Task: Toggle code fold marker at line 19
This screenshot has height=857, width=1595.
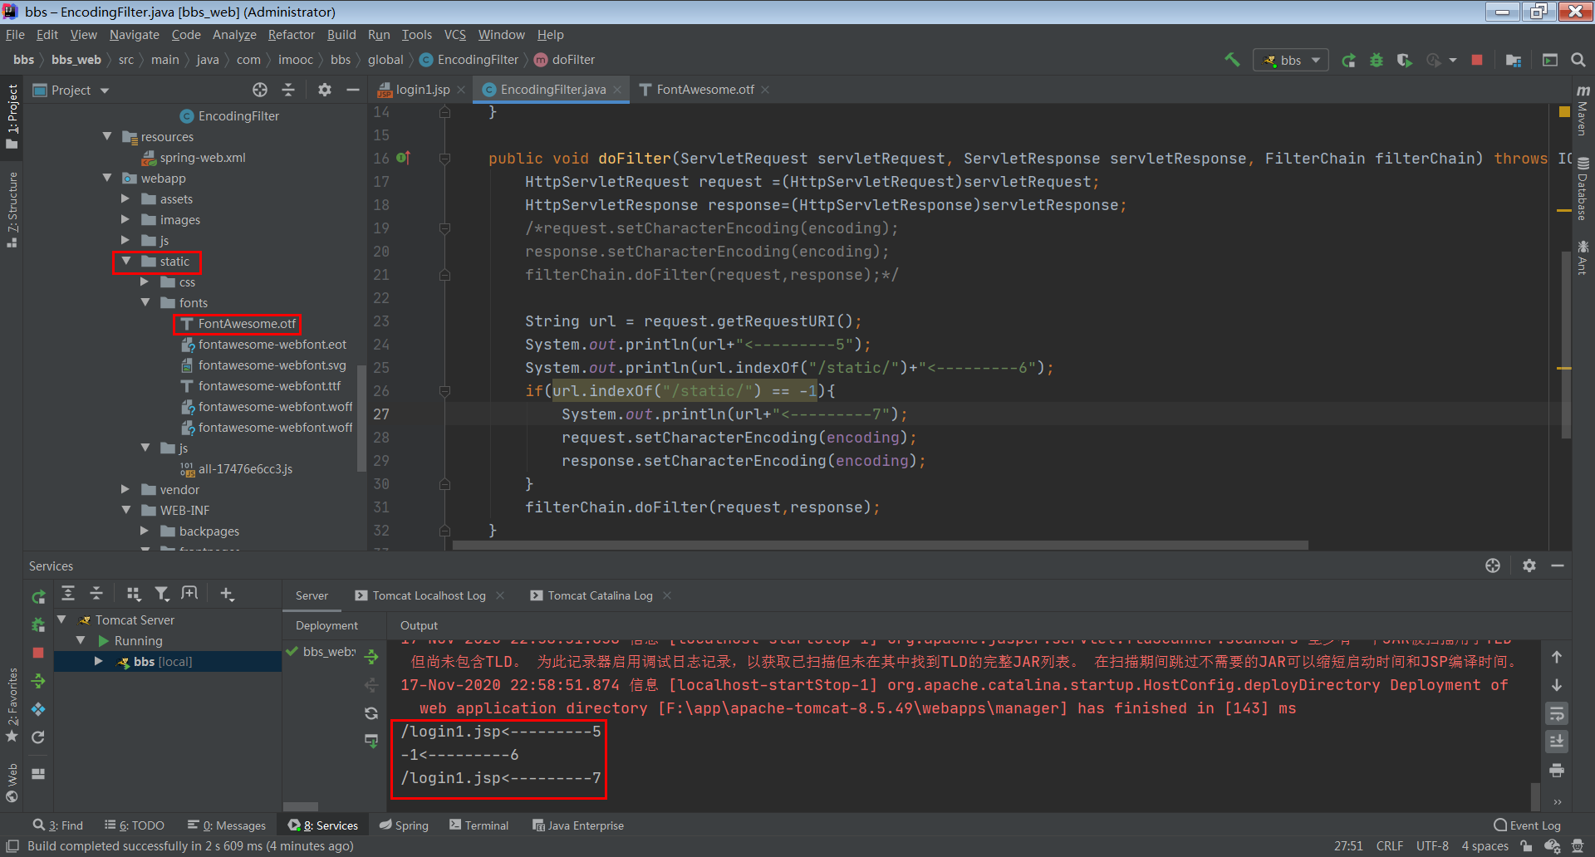Action: tap(445, 228)
